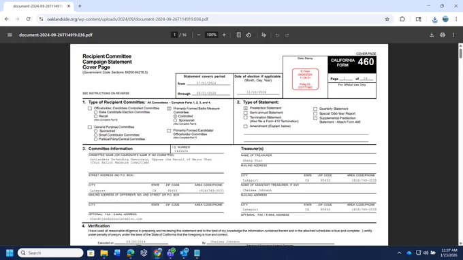
Task: Toggle Primarily Formed Ballot Measure Committee checkbox
Action: pos(169,109)
